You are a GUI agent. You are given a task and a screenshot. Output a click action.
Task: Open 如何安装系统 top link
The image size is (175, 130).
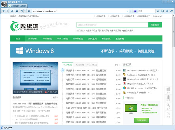pyautogui.click(x=143, y=16)
